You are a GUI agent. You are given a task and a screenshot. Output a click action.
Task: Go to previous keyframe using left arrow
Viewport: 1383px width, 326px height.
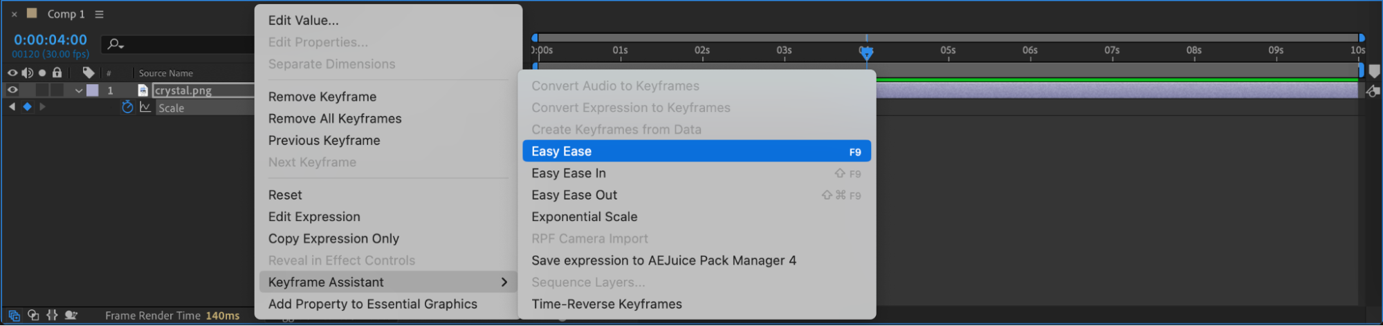(12, 107)
